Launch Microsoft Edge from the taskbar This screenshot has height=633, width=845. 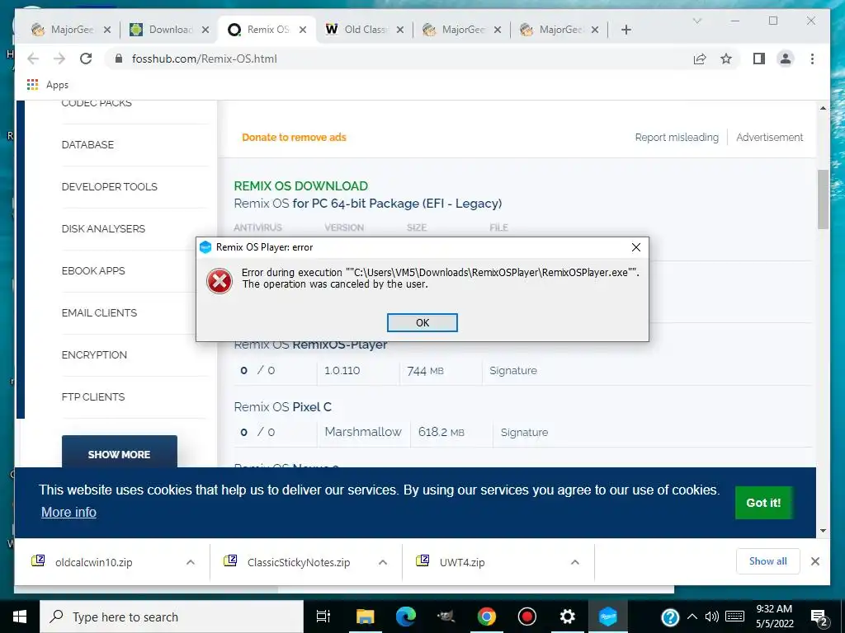pos(405,617)
